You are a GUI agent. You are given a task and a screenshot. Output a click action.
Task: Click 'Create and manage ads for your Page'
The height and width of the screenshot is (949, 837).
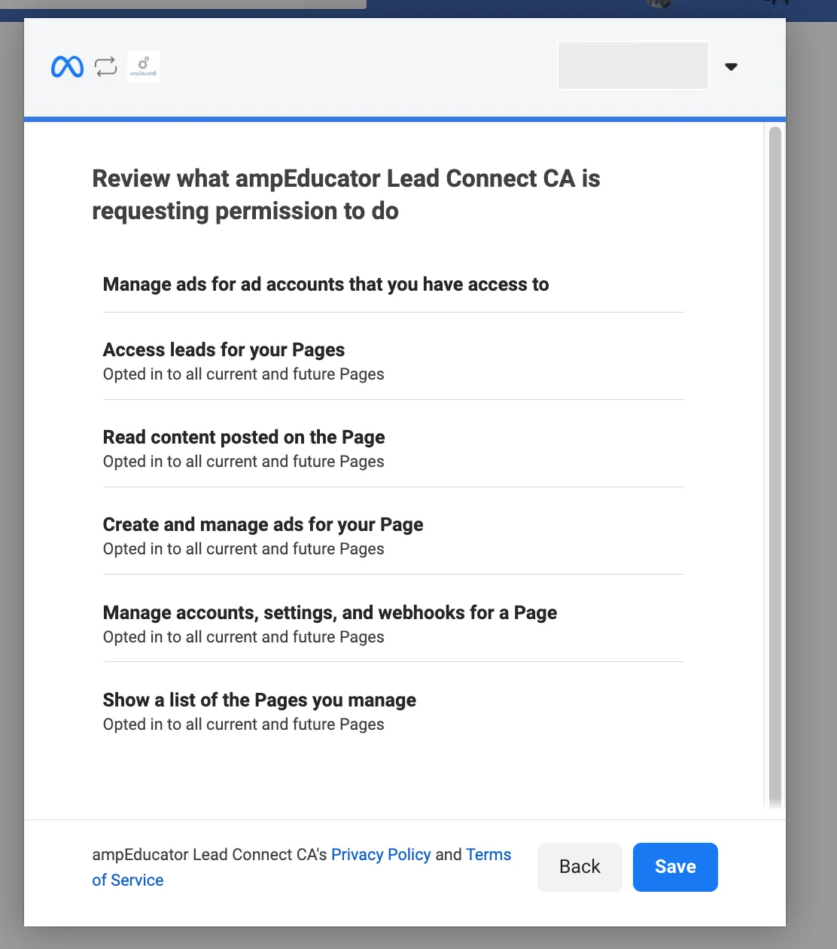click(263, 525)
